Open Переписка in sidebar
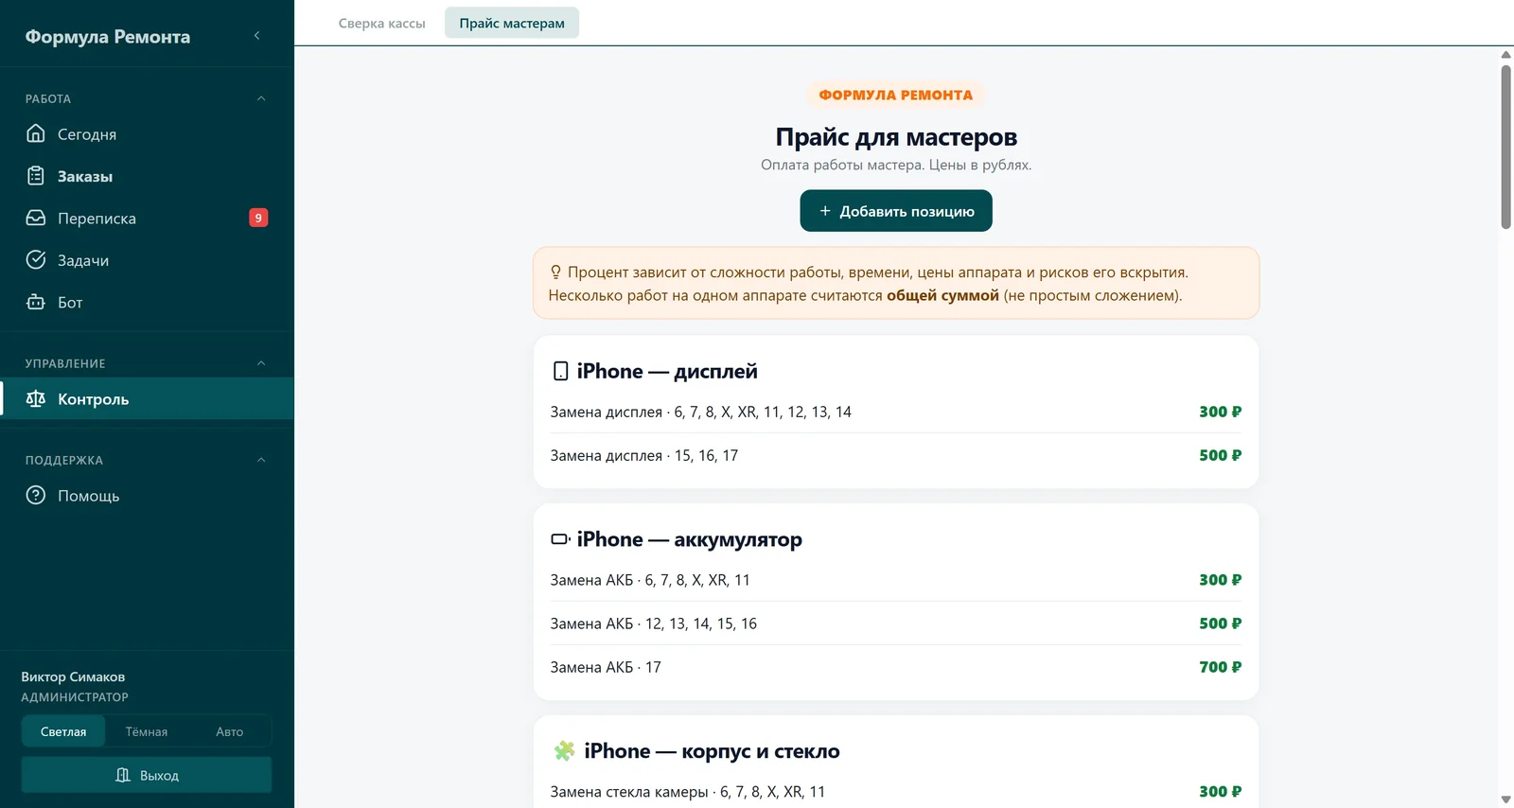The height and width of the screenshot is (808, 1514). point(147,218)
